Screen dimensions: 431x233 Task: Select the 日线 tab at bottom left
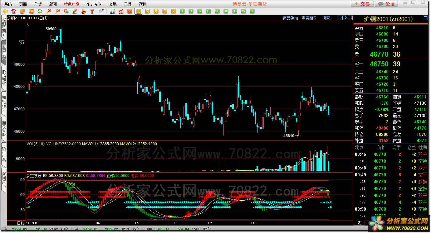(x=21, y=223)
